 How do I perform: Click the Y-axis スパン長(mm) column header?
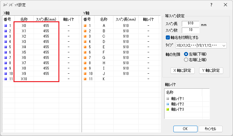125,19
